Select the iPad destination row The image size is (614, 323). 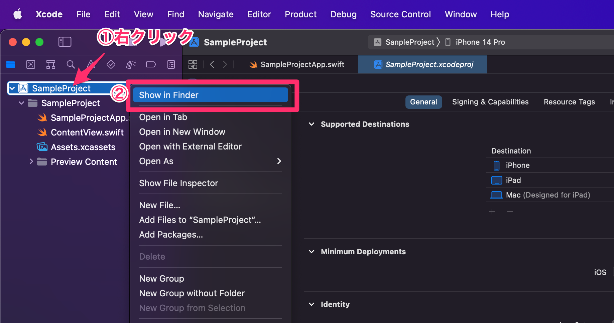tap(513, 180)
